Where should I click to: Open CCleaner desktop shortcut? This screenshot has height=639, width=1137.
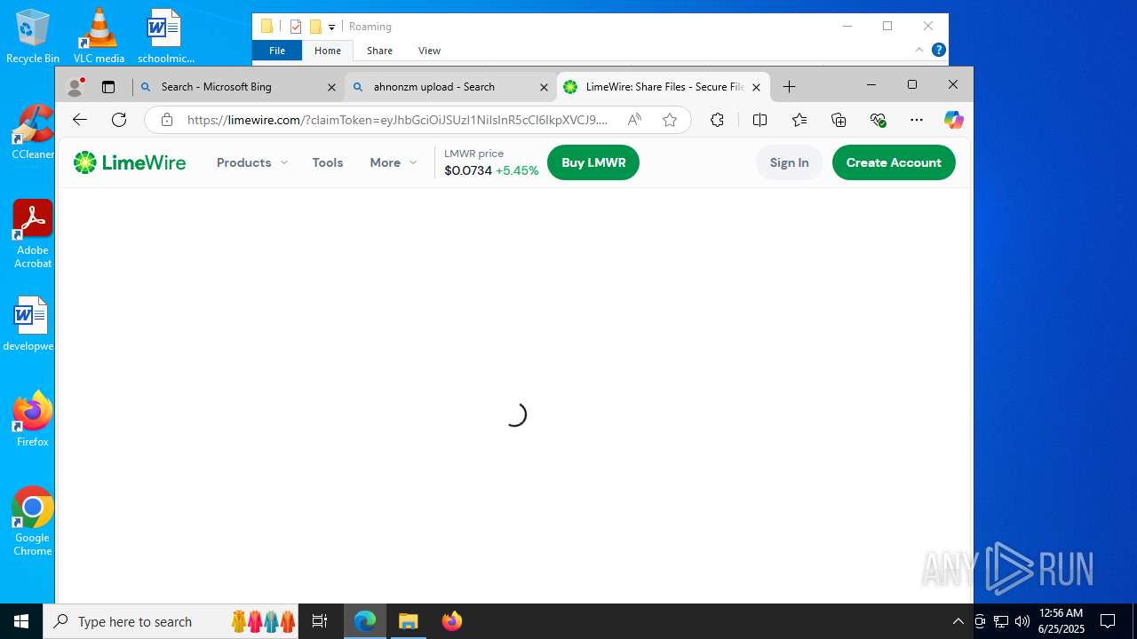click(x=33, y=132)
